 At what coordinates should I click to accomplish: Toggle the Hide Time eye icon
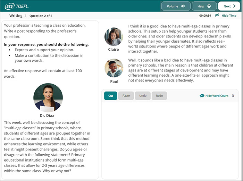click(x=217, y=16)
